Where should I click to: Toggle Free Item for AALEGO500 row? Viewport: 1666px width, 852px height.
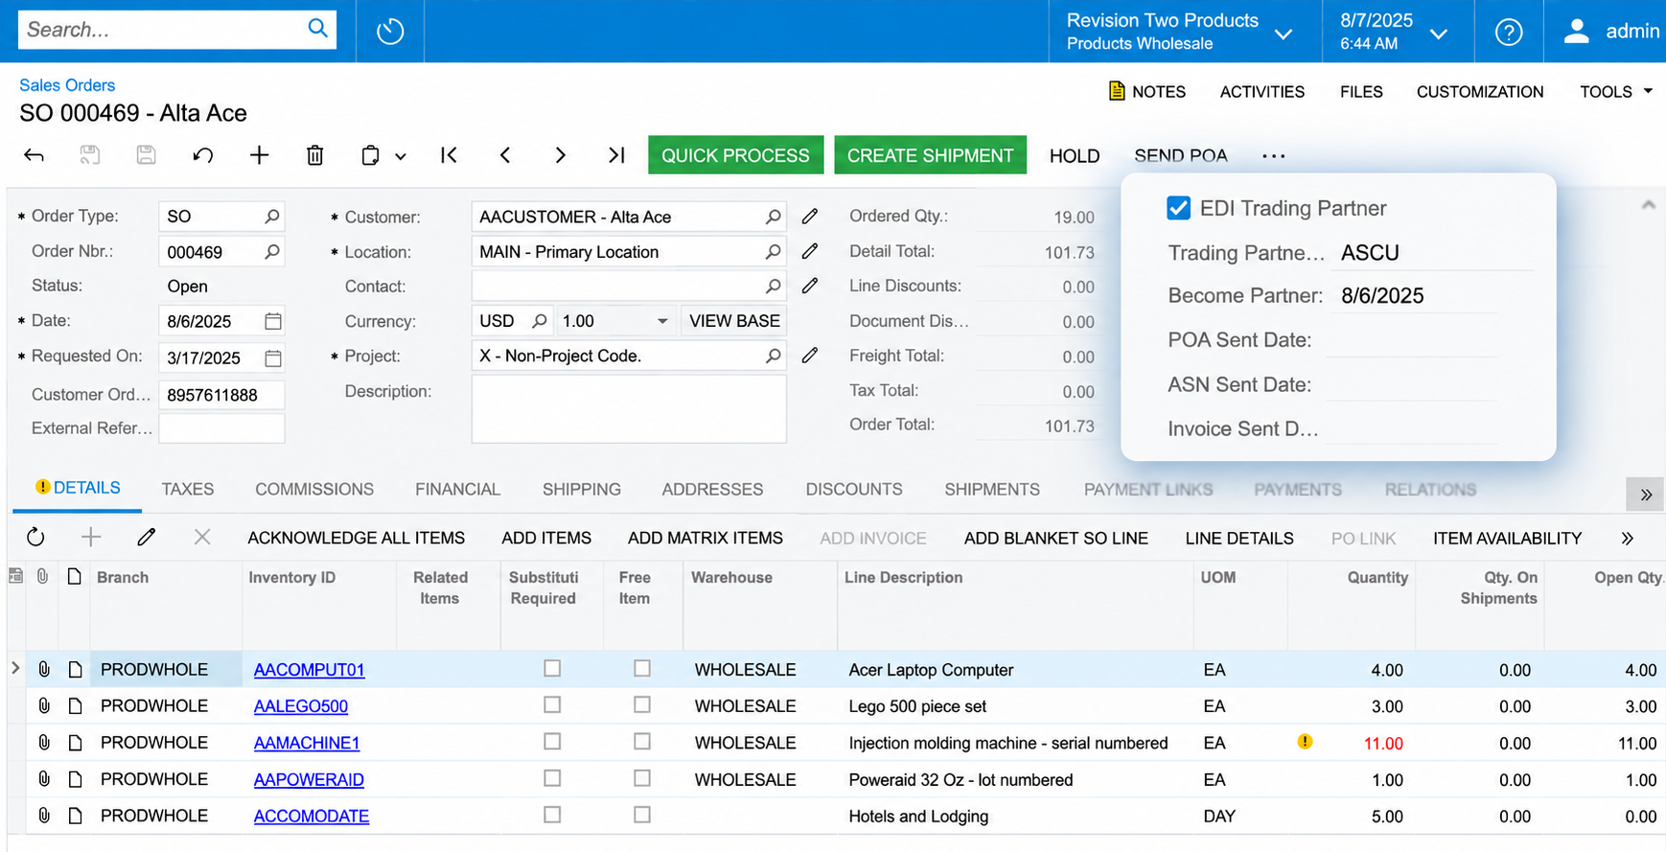[x=642, y=704]
